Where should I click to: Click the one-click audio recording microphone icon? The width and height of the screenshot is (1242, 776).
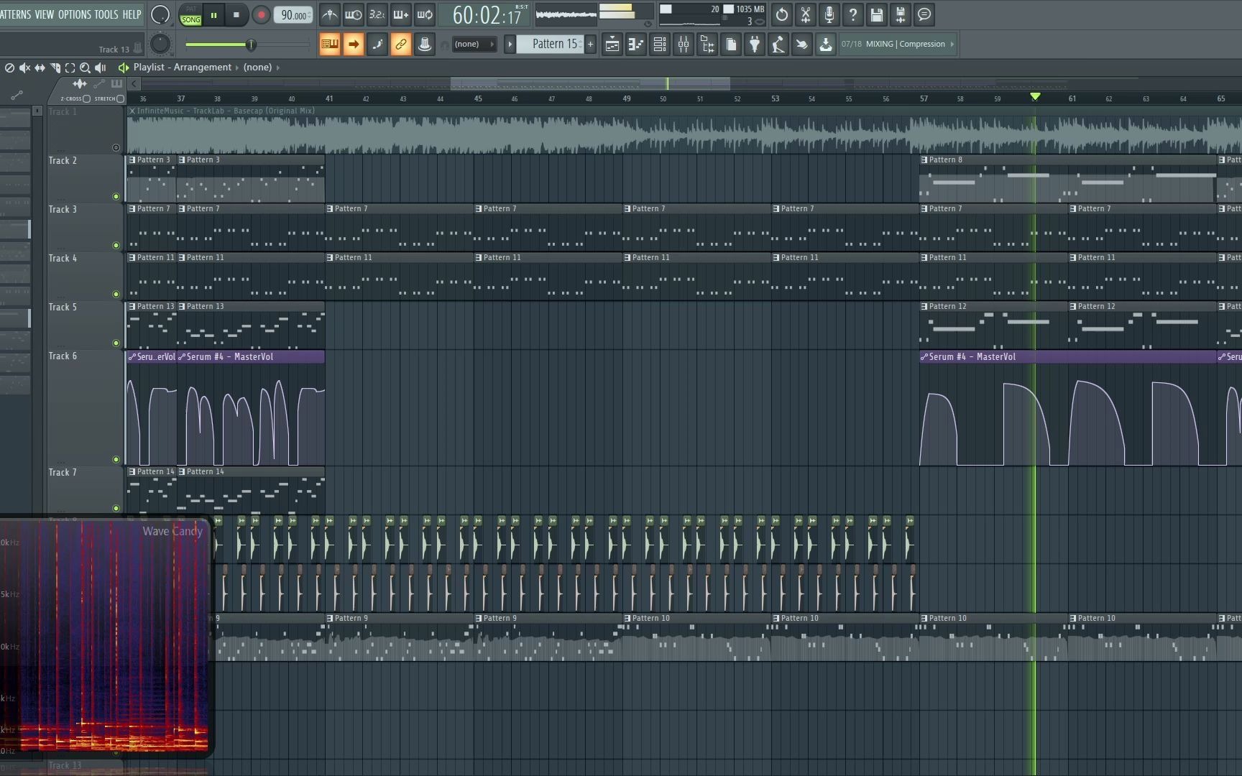[829, 14]
